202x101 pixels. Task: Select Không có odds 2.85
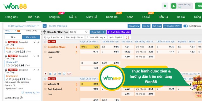[x=144, y=57]
